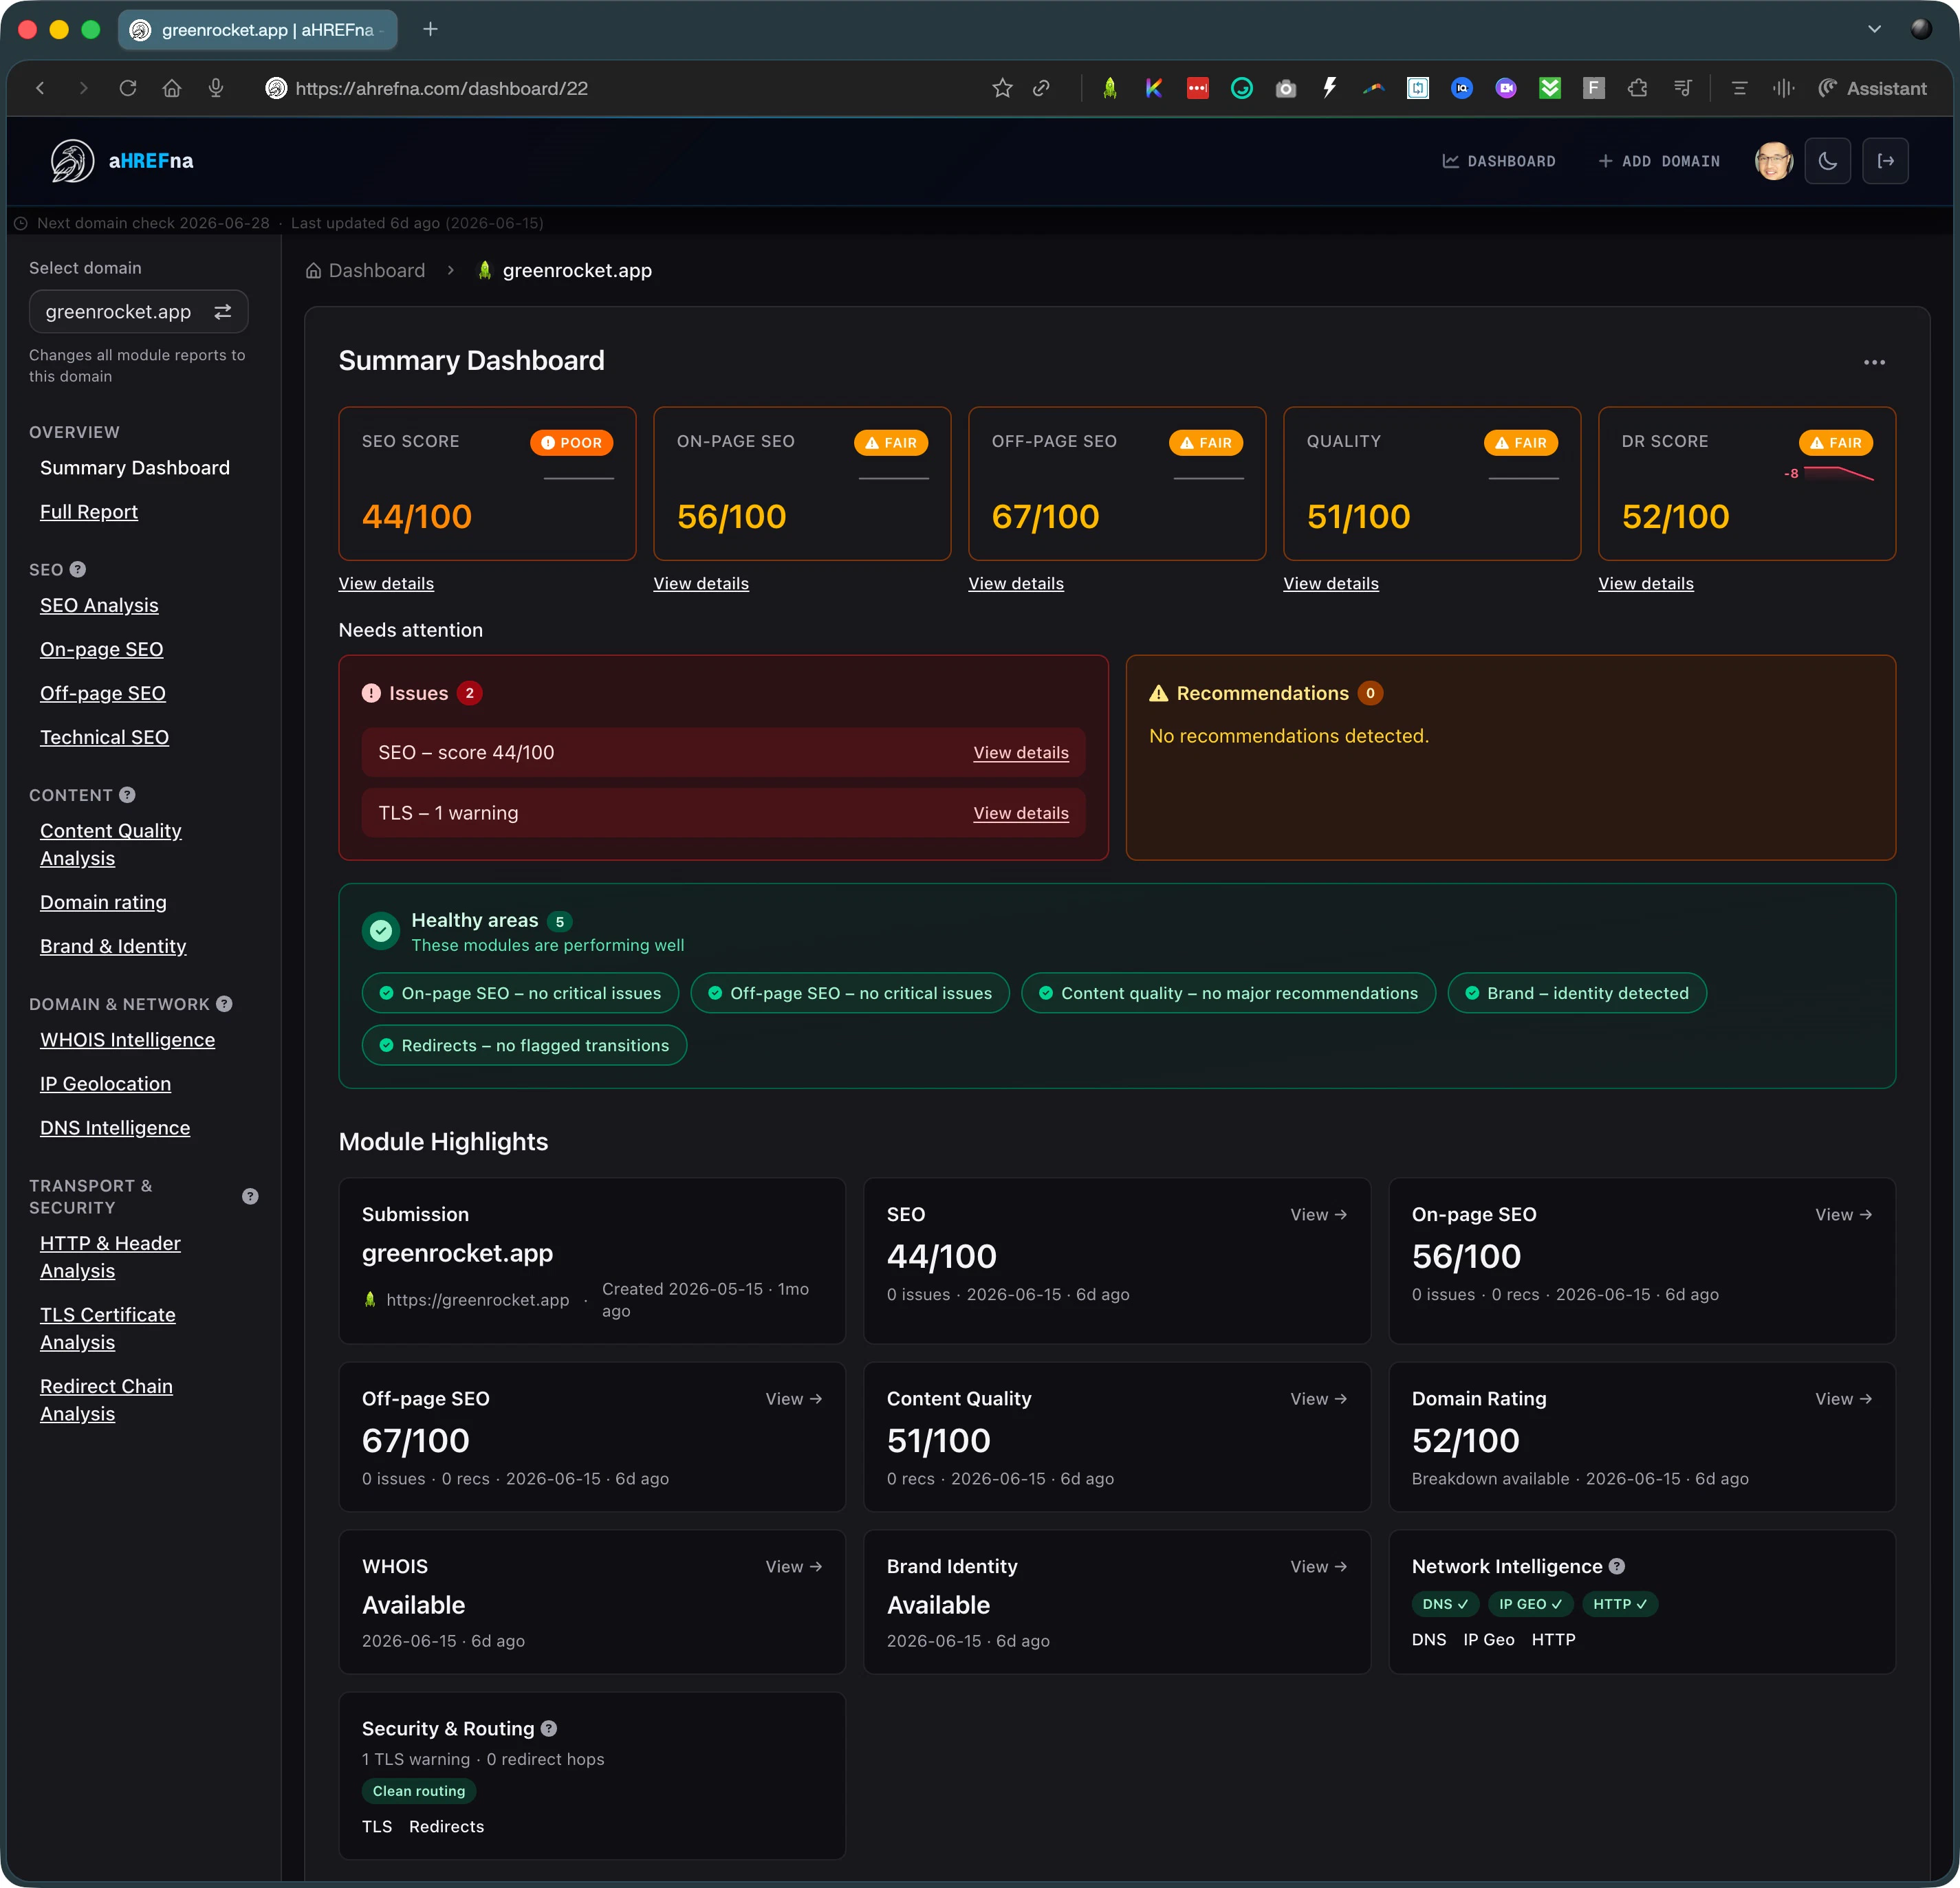Click View arrow on WHOIS module
The width and height of the screenshot is (1960, 1888).
[794, 1567]
